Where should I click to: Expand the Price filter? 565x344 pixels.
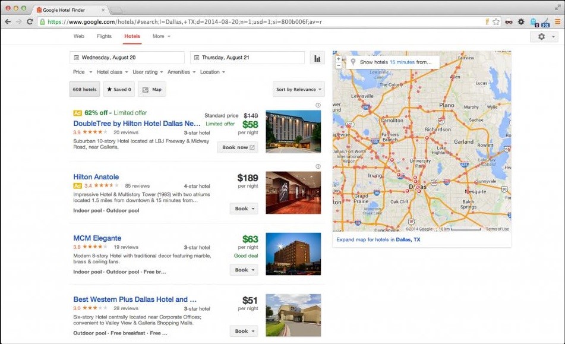pos(83,72)
